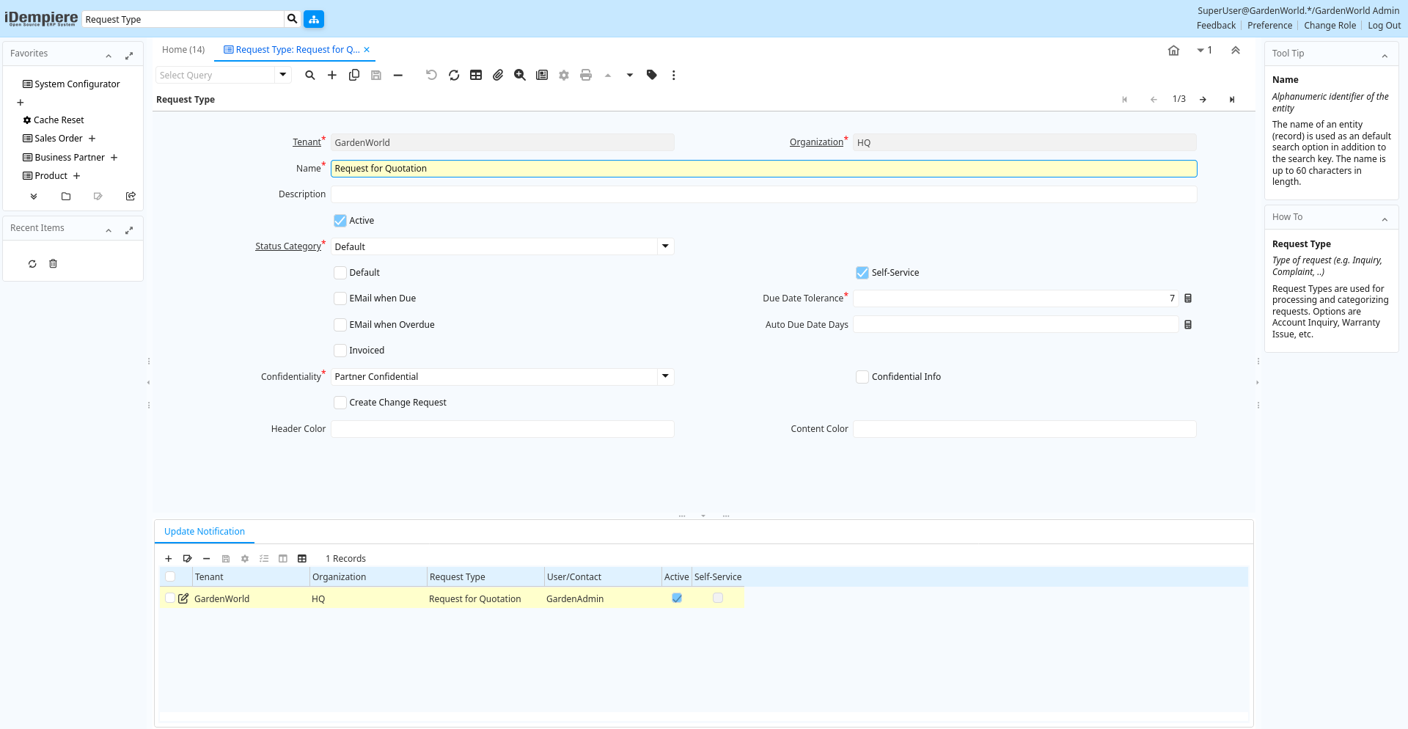
Task: Open the Select Query combo box arrow
Action: (283, 75)
